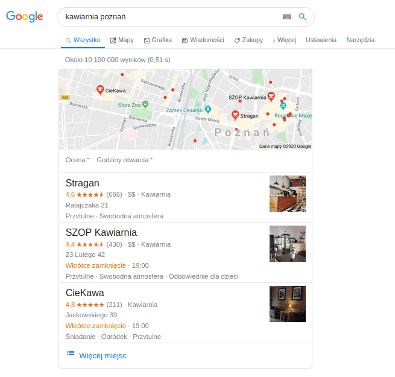Viewport: 395px width, 377px height.
Task: Click the Zamek Cesarski map marker
Action: point(208,109)
